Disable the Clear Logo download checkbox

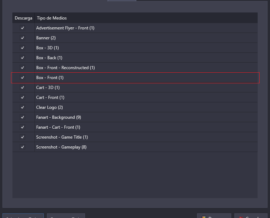22,107
